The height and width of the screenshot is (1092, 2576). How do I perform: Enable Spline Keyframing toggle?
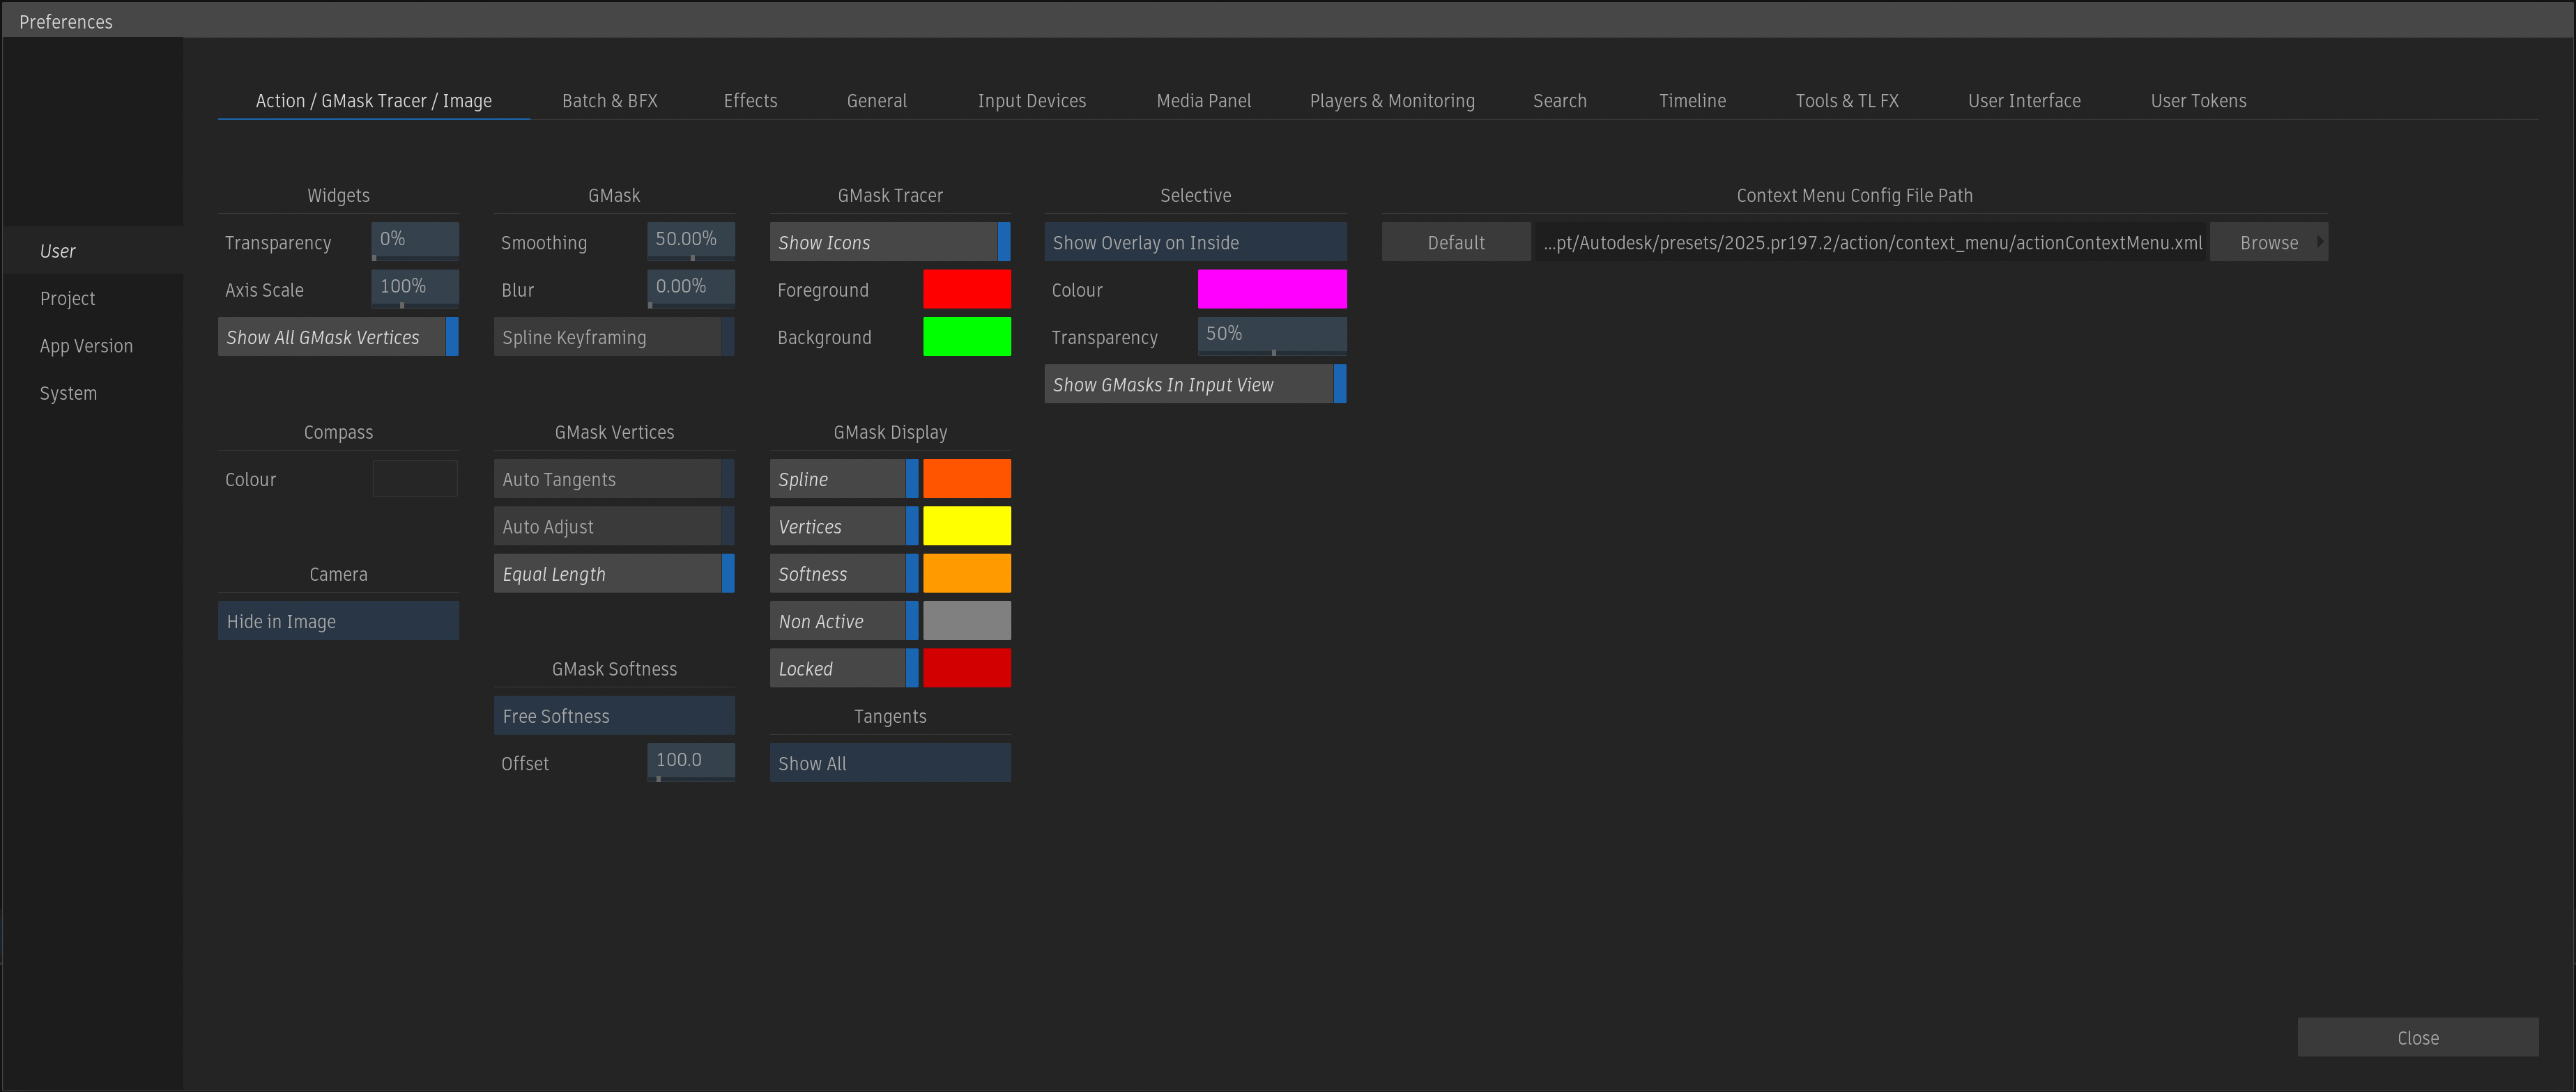click(x=613, y=338)
